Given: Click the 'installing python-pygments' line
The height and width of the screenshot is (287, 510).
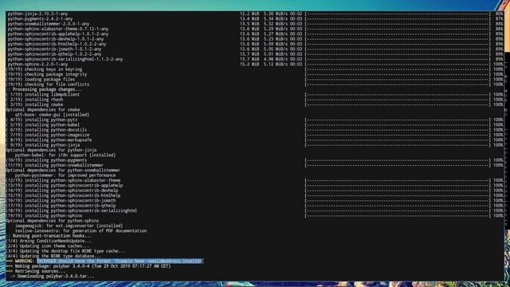Looking at the screenshot, I should [x=46, y=160].
